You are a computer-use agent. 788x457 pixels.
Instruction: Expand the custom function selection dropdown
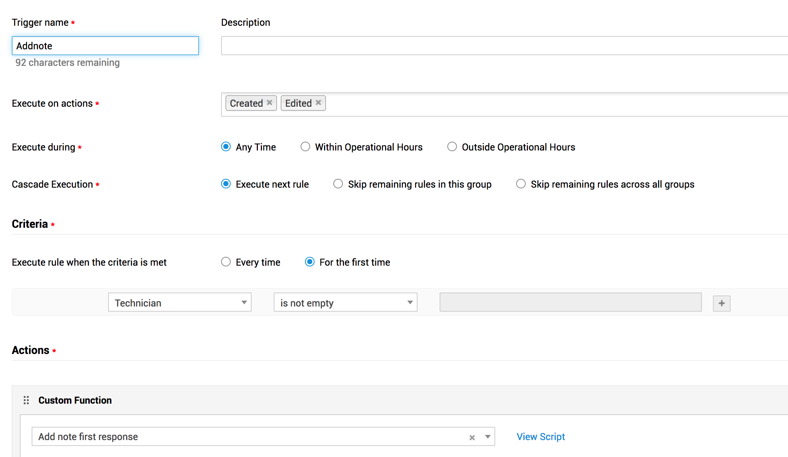tap(487, 437)
